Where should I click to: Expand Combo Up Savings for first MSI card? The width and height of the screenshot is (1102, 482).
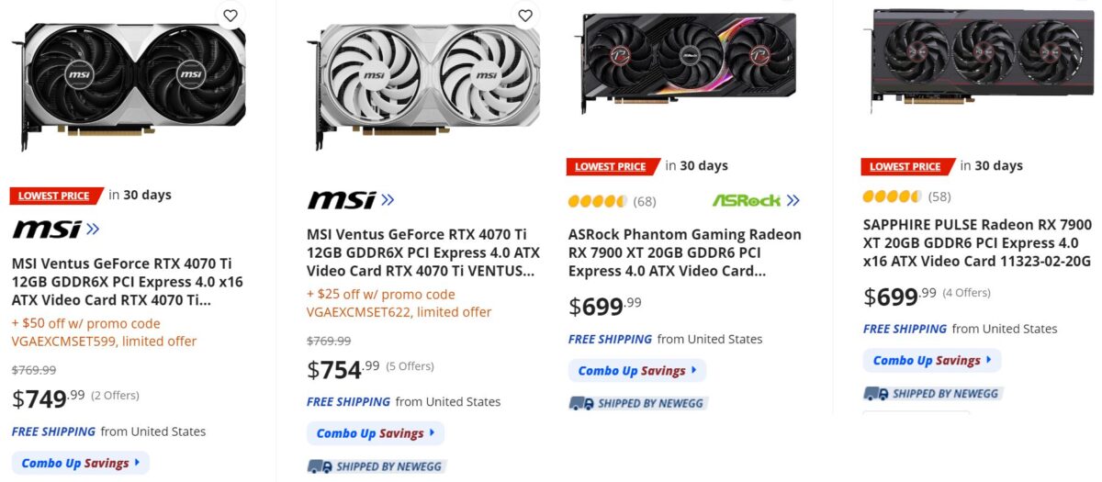[81, 463]
